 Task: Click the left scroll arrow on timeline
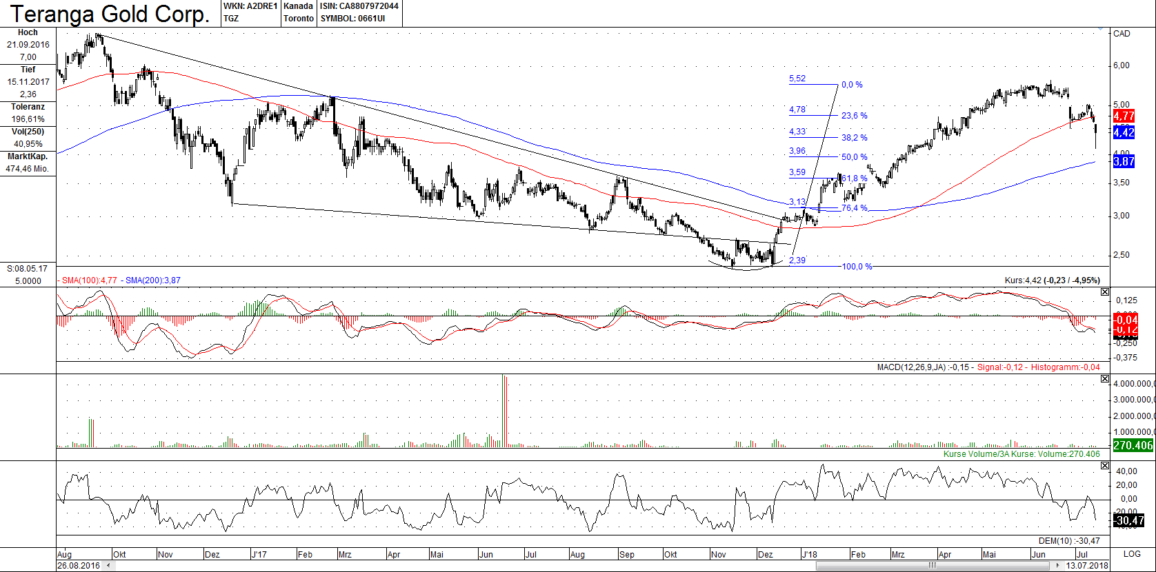[x=107, y=566]
